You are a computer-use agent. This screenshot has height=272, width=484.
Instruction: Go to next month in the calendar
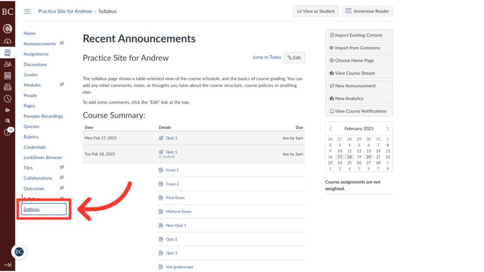point(387,128)
